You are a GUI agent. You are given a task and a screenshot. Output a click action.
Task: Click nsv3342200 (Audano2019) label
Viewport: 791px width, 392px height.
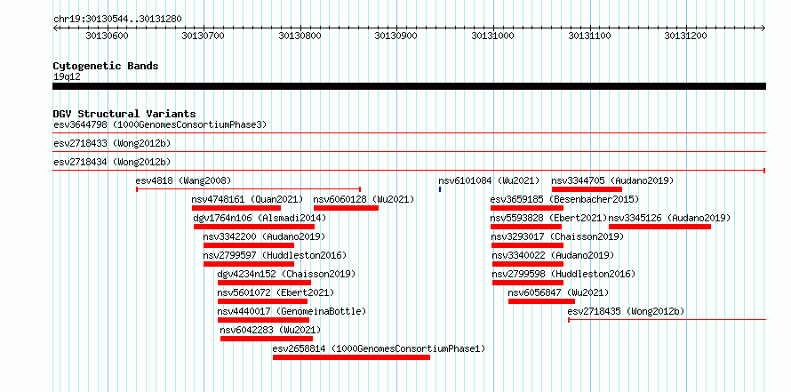pos(264,236)
